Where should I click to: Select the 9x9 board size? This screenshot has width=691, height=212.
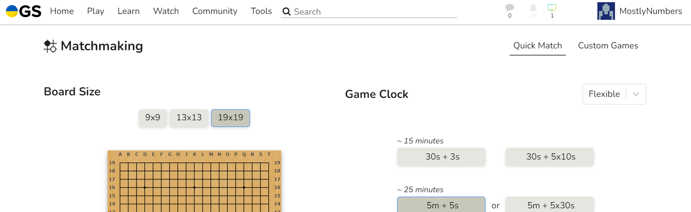(x=153, y=118)
